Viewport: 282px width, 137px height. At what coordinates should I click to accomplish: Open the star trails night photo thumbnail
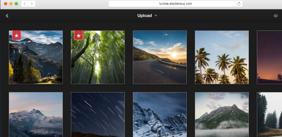click(x=98, y=115)
